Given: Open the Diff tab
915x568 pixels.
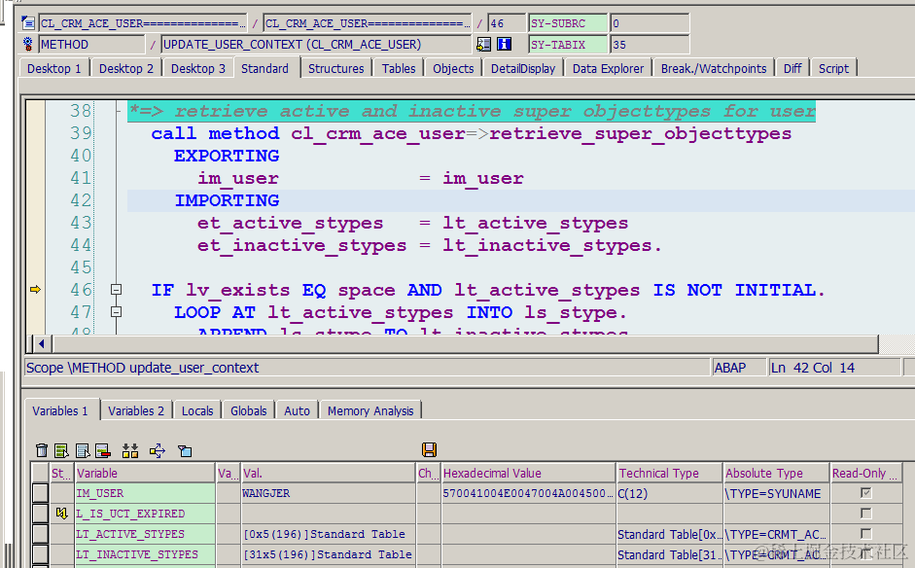Looking at the screenshot, I should pyautogui.click(x=792, y=68).
